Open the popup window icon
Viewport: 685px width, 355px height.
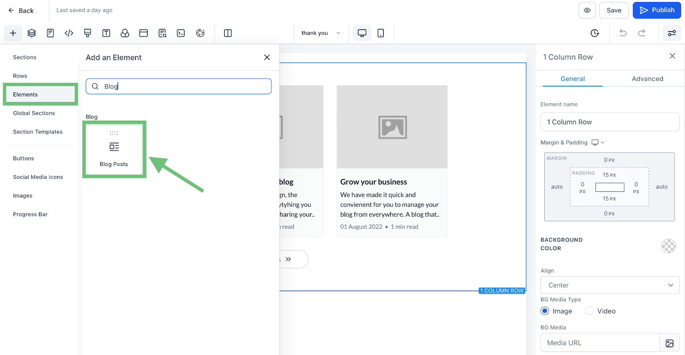point(143,33)
